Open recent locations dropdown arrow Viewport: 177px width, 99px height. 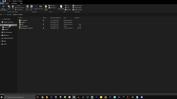6,15
